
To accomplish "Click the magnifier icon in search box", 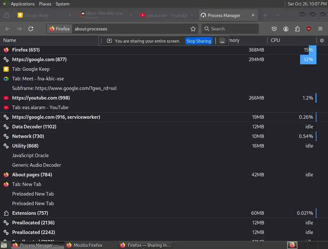I will pos(207,29).
